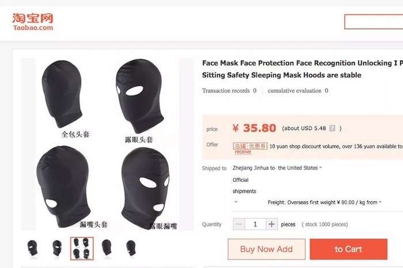Select the fifth mask thumbnail

(131, 248)
